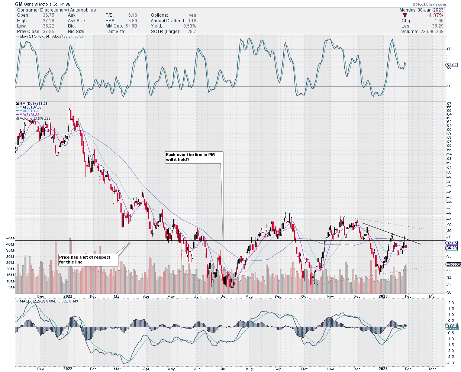The width and height of the screenshot is (461, 372).
Task: Click the Chg value -1.66
Action: (x=438, y=21)
